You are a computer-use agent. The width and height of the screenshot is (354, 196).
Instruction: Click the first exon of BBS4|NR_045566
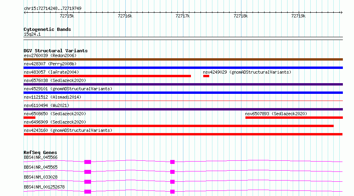click(x=88, y=162)
